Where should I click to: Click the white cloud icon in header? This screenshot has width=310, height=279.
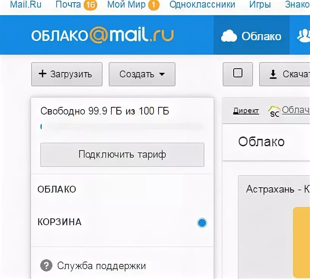coord(229,36)
